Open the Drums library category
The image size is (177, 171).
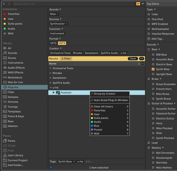(12, 58)
